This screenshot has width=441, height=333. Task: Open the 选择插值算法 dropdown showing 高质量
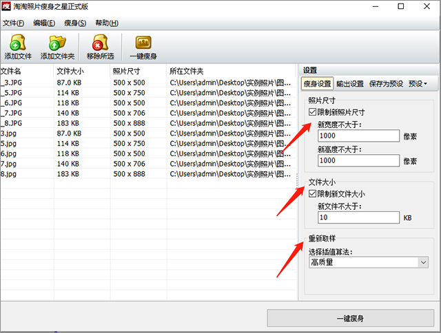[x=368, y=262]
